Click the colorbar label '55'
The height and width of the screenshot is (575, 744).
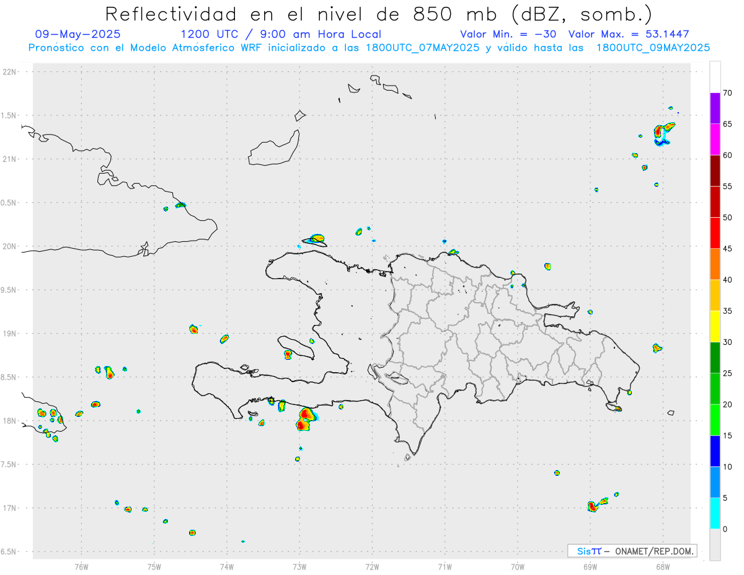[727, 186]
